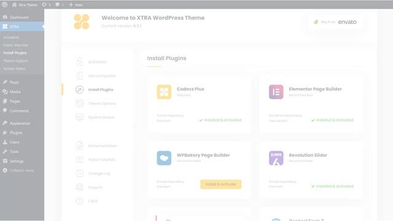The width and height of the screenshot is (393, 221).
Task: Click the Install Plugins heading
Action: pyautogui.click(x=166, y=58)
